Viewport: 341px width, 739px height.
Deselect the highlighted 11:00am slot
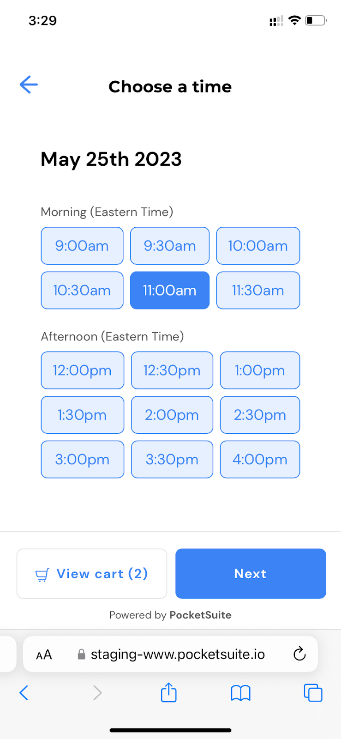point(170,291)
